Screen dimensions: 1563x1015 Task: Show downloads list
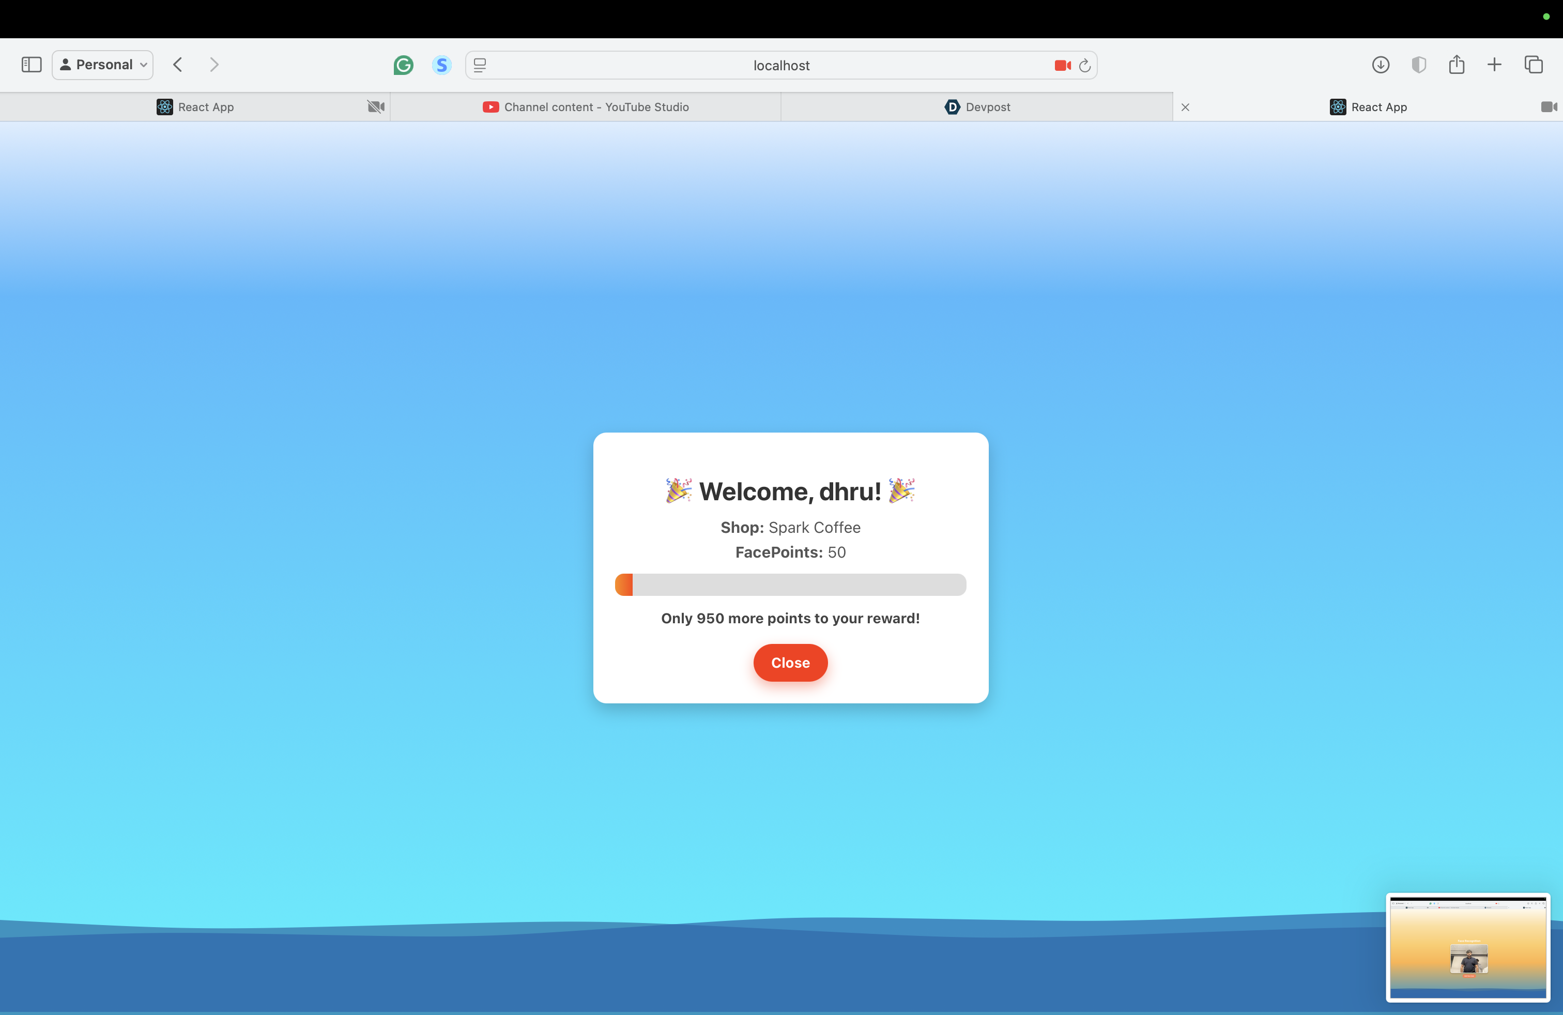pos(1381,64)
